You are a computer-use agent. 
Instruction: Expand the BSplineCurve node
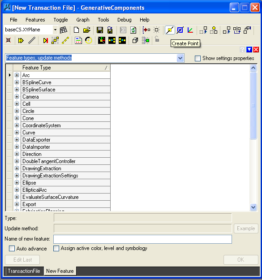[x=17, y=82]
